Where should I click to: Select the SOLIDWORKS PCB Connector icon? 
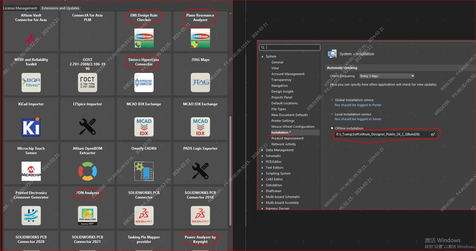[144, 216]
